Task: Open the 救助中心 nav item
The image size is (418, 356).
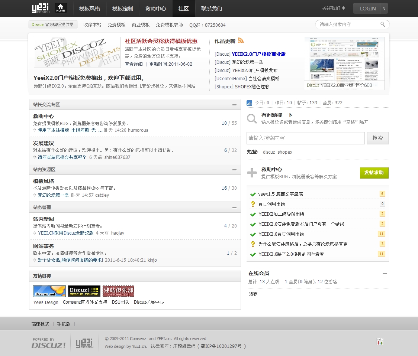Action: point(156,9)
